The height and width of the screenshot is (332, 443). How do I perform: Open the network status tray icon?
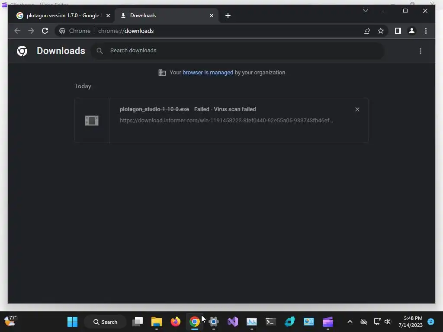pyautogui.click(x=377, y=322)
